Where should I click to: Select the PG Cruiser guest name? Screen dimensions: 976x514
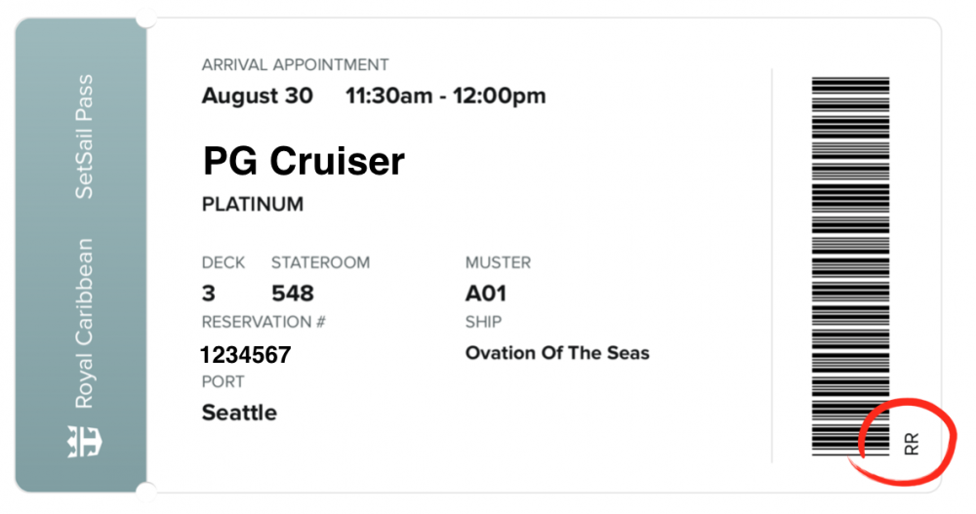(304, 161)
